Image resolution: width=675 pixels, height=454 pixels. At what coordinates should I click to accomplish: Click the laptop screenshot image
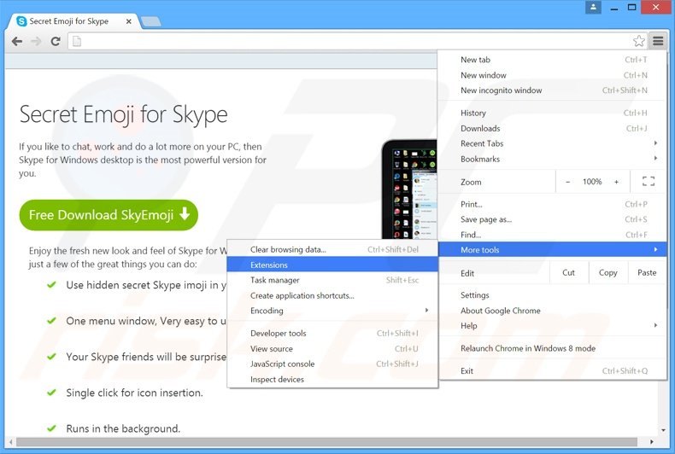coord(409,189)
